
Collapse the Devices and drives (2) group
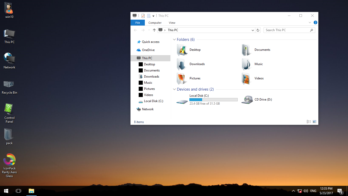coord(175,89)
